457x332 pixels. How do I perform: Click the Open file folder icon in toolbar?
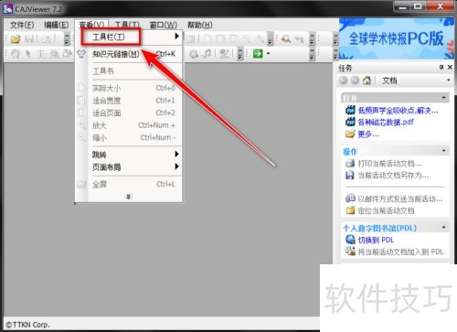pos(16,38)
